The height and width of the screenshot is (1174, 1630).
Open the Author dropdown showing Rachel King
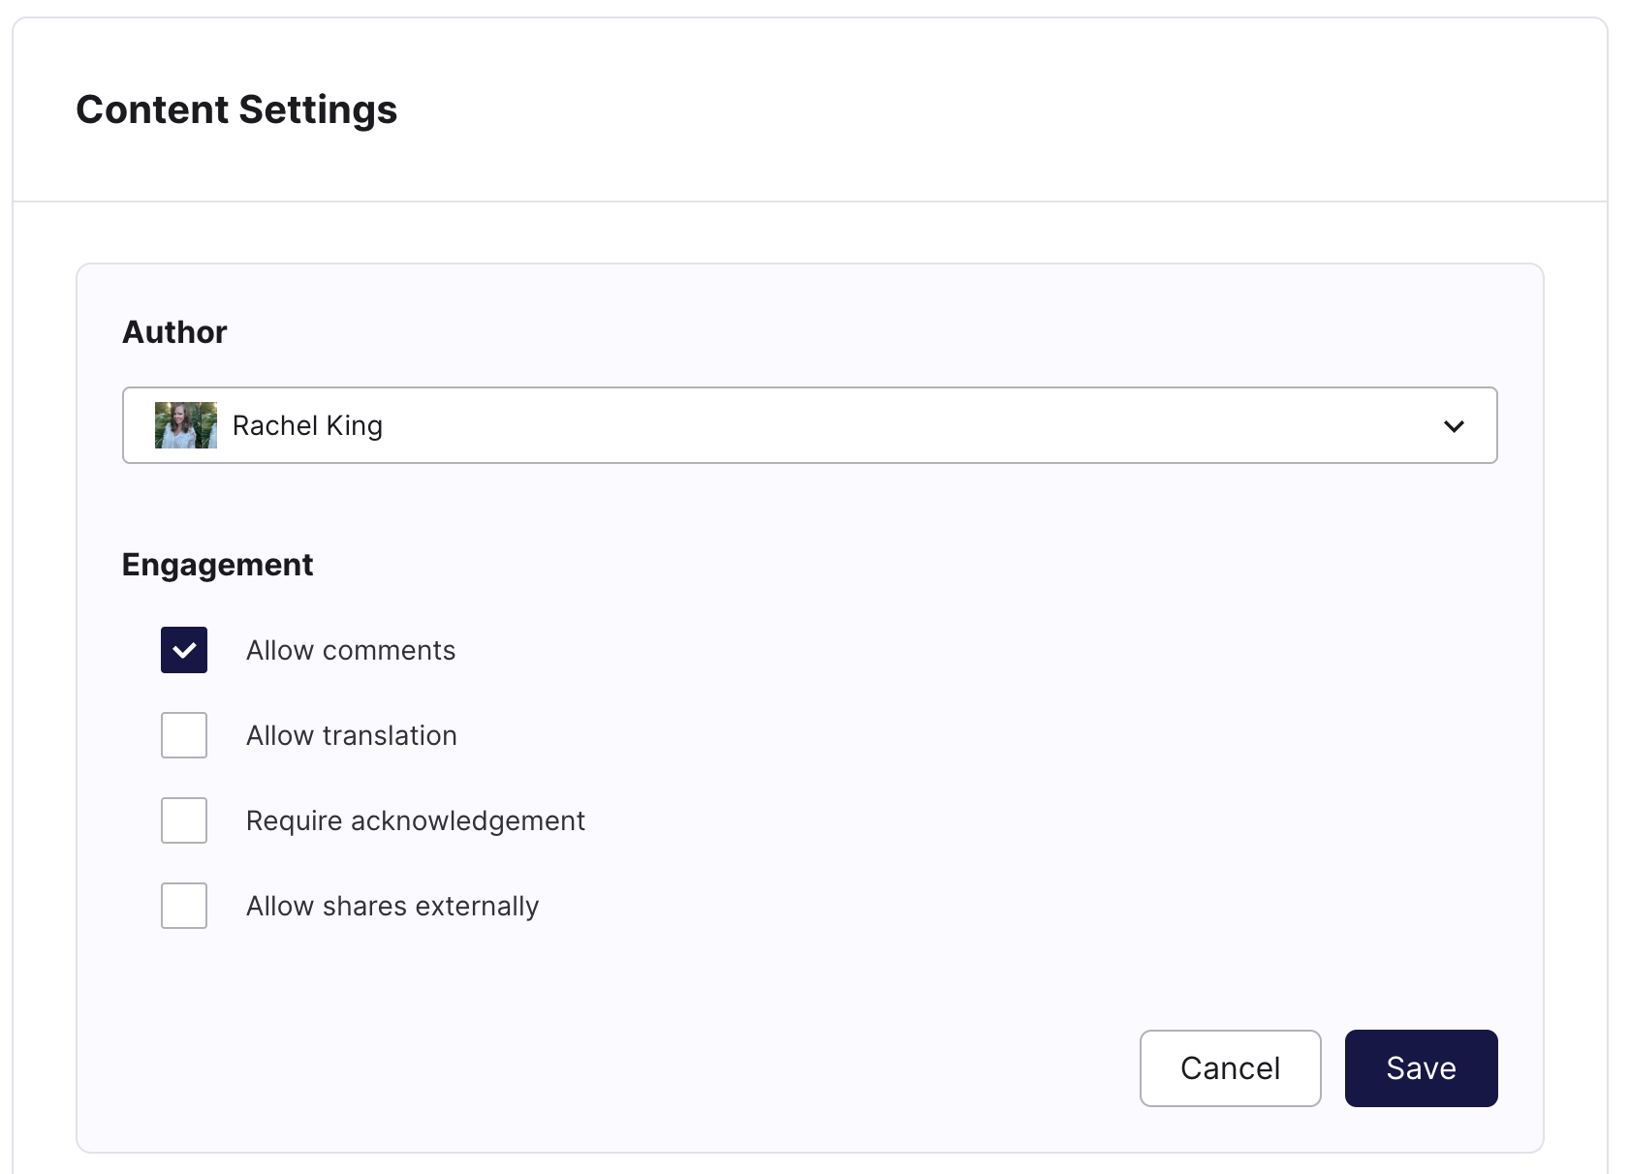(809, 425)
